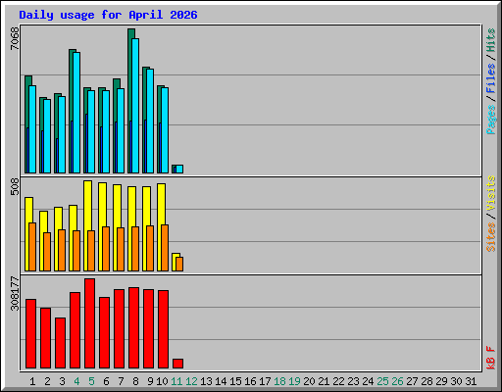The height and width of the screenshot is (392, 502).
Task: Click day label 28 on the axis
Action: [x=427, y=381]
